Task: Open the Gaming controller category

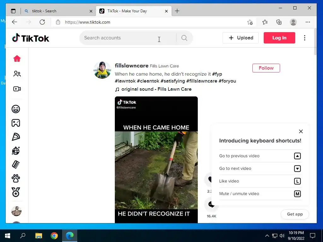Action: tap(16, 123)
